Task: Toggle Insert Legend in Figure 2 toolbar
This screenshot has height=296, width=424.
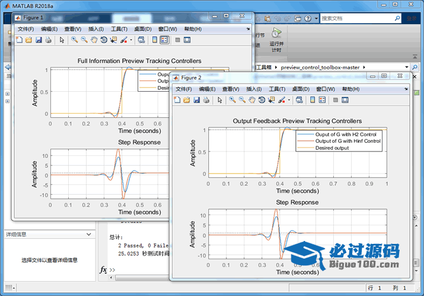Action: [322, 100]
